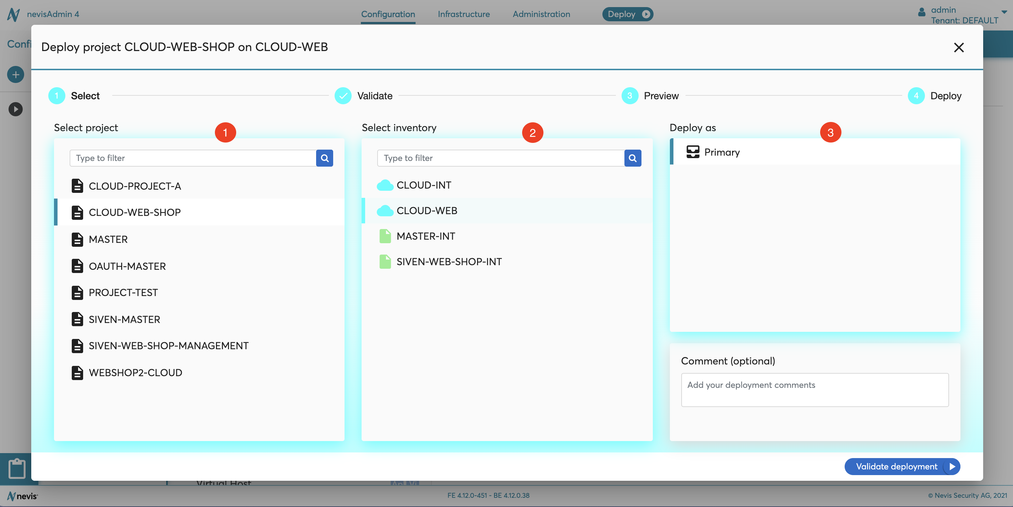Screen dimensions: 1013x507
Task: Choose the OAUTH-MASTER project
Action: (127, 266)
